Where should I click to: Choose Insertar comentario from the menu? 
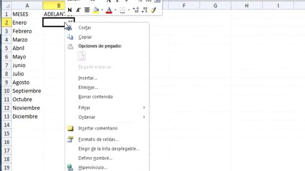(x=98, y=128)
